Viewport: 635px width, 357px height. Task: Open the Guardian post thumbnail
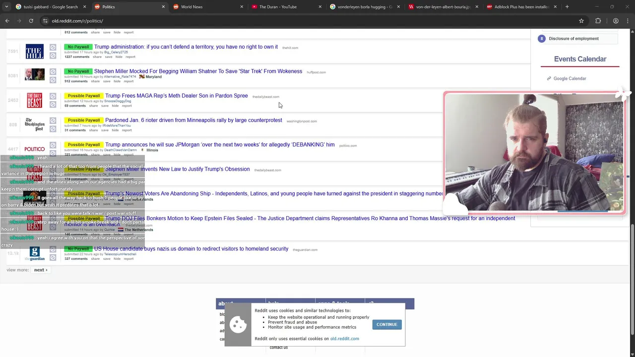(34, 253)
